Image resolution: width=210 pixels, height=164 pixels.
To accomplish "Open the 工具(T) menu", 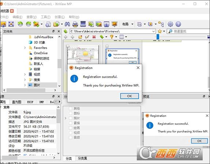I will tap(46, 17).
